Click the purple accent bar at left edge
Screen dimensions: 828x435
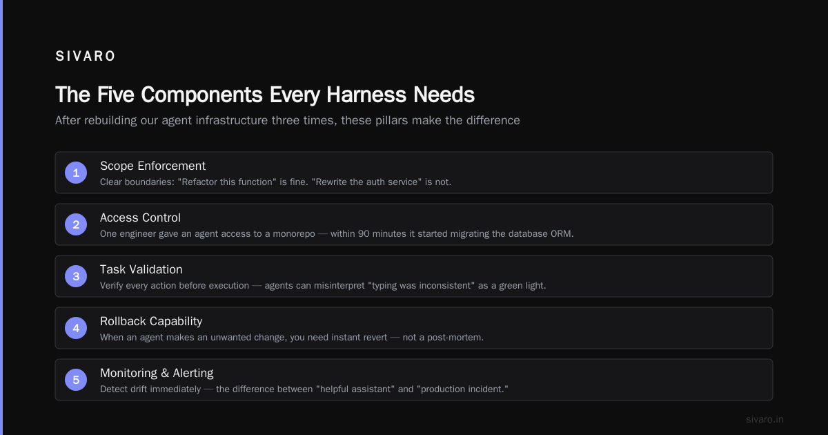click(1, 217)
